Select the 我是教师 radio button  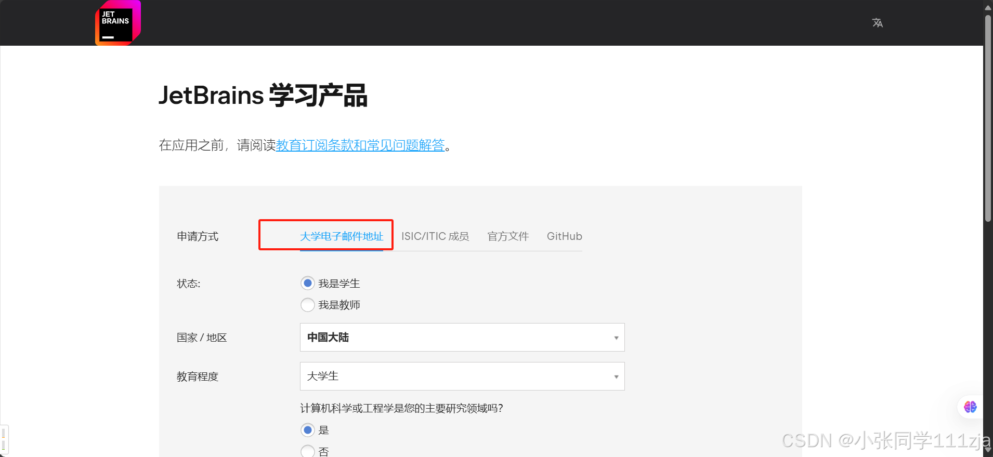[308, 305]
